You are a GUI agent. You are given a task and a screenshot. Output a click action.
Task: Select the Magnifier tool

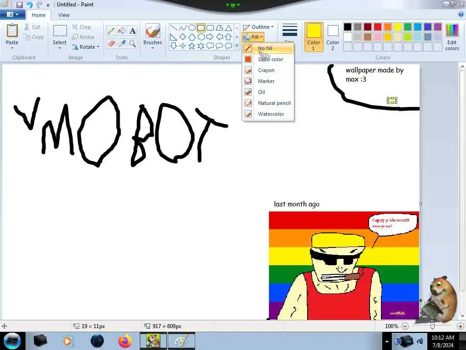132,43
